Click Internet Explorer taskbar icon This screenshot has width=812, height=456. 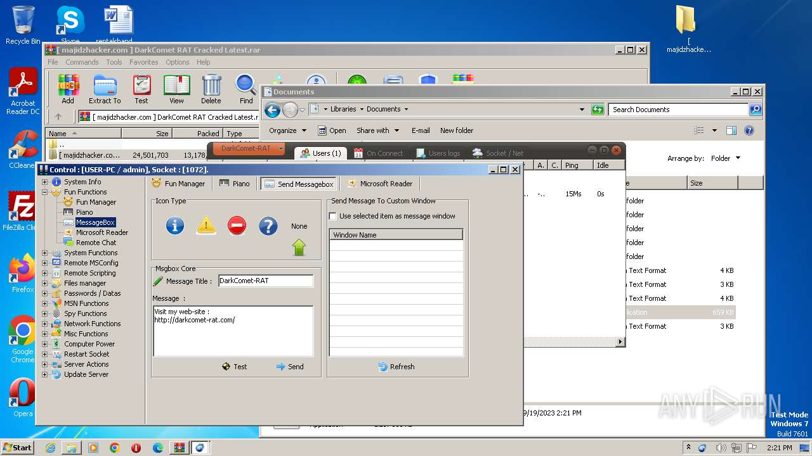[x=51, y=448]
